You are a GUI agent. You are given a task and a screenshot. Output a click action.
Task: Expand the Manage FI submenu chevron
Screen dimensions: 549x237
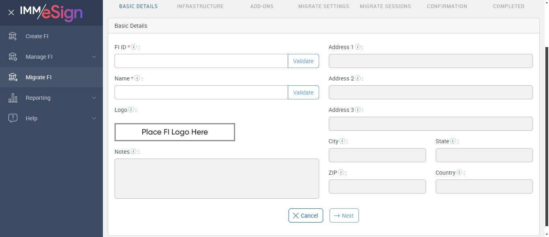pyautogui.click(x=94, y=57)
